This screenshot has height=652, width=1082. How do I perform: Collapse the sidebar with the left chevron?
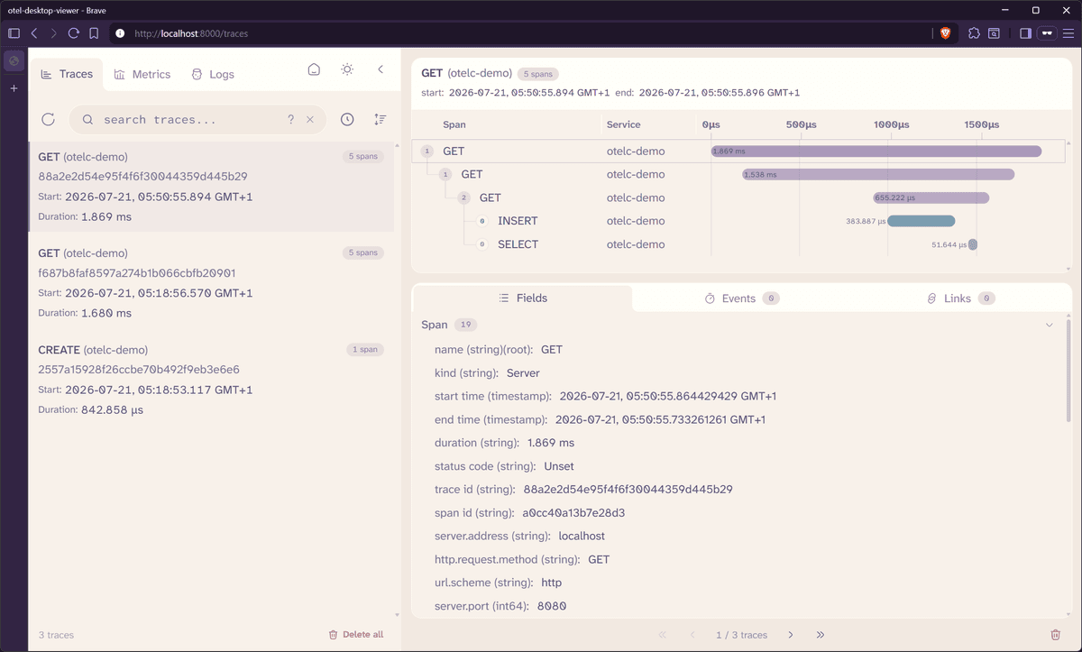[x=381, y=69]
